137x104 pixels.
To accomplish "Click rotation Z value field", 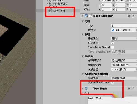I will pos(133,5).
